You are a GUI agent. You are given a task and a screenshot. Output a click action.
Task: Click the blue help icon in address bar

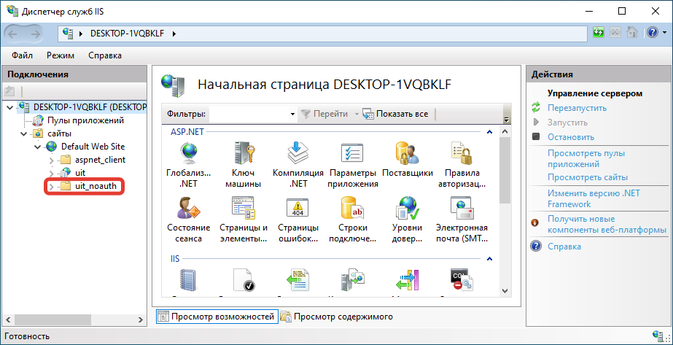(x=652, y=33)
